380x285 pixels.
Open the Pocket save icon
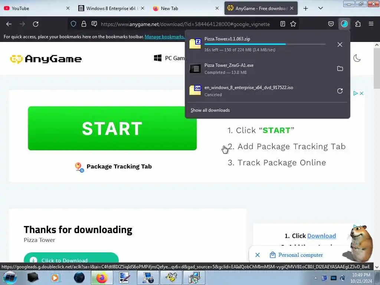click(331, 24)
